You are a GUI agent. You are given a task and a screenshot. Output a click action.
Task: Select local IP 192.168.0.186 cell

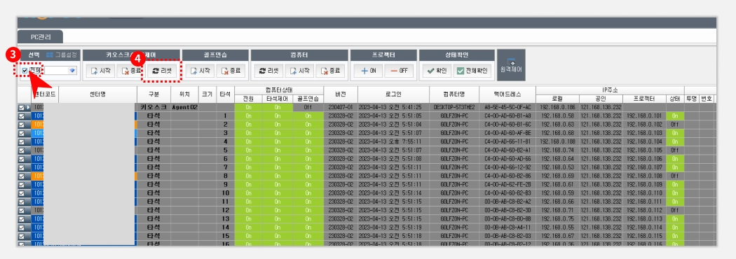tap(557, 108)
